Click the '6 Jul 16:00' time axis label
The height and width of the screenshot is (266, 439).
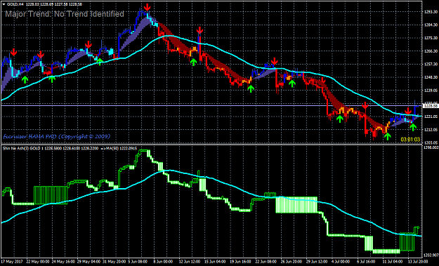point(366,262)
